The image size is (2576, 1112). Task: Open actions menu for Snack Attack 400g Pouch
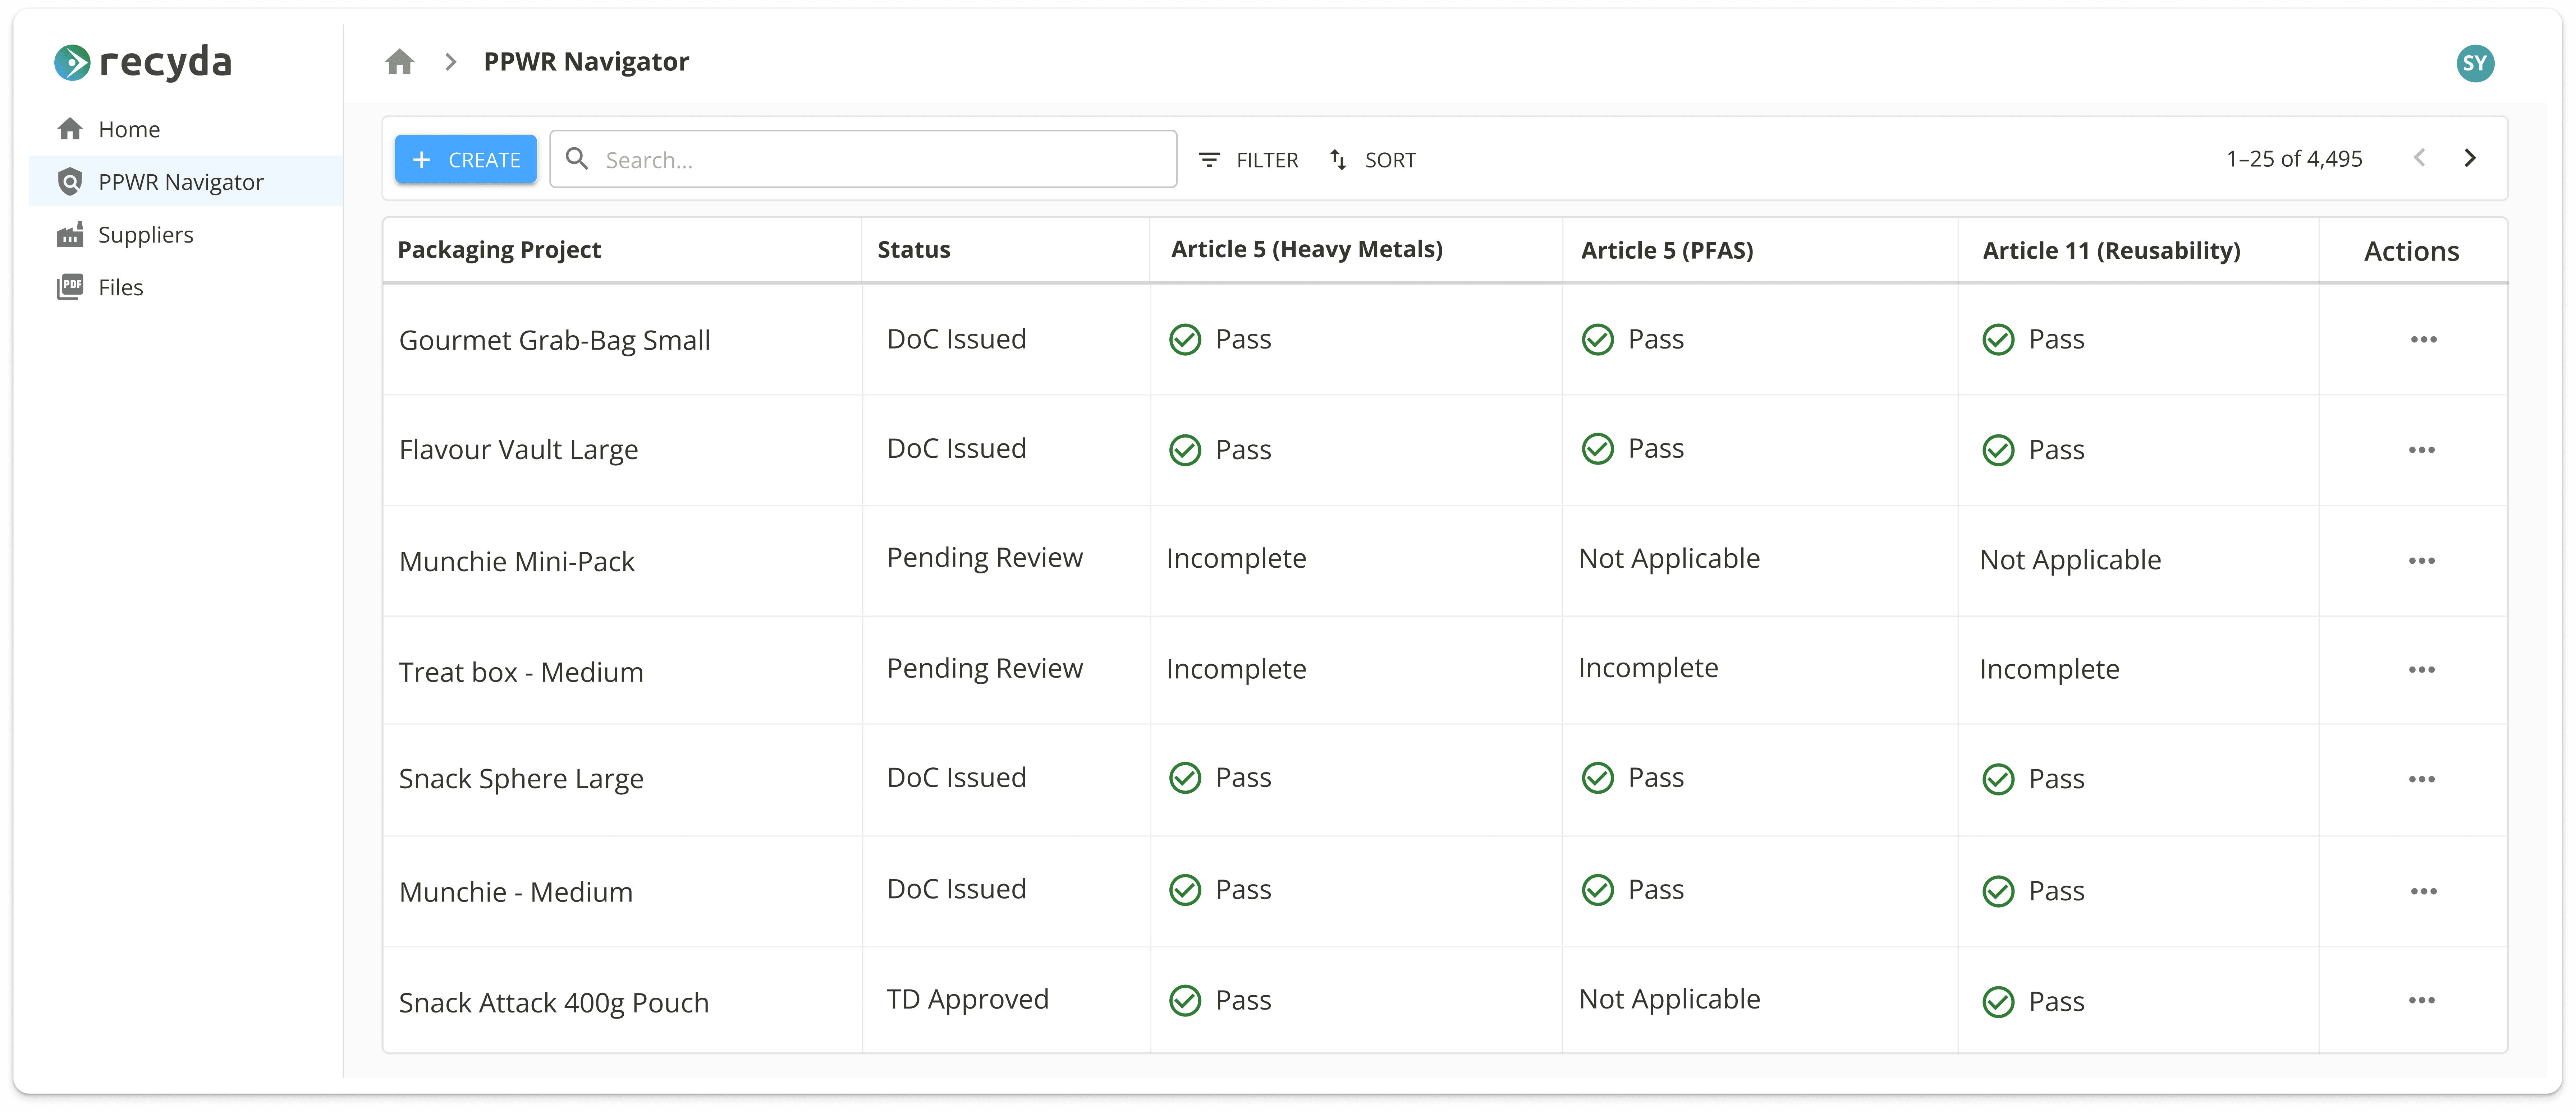2423,1000
